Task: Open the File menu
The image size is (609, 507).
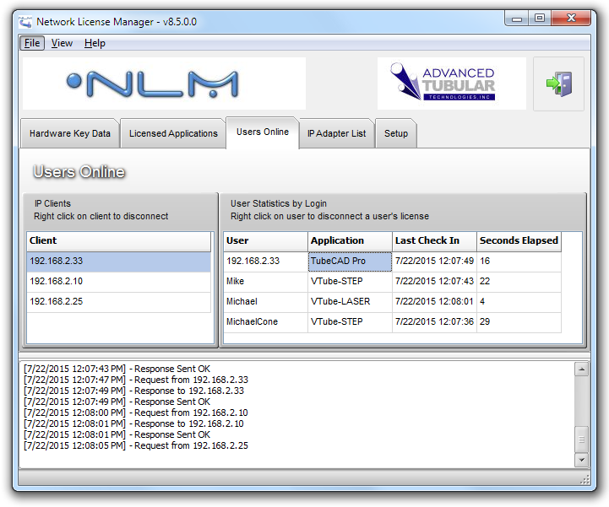Action: coord(32,43)
